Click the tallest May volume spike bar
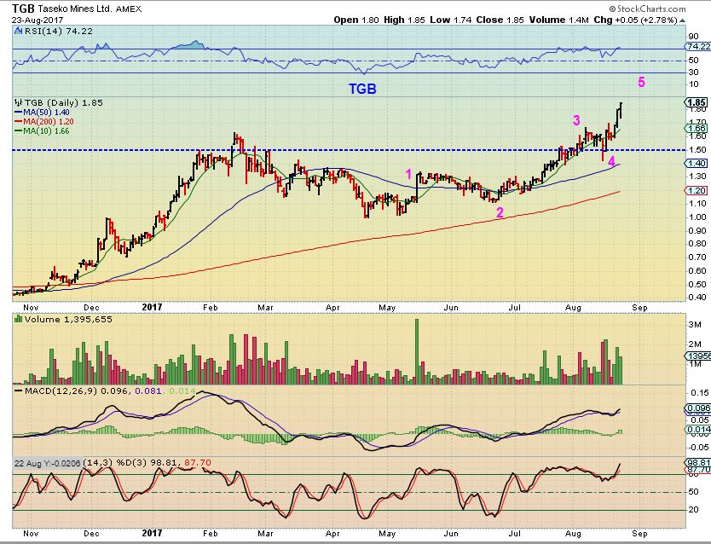 417,352
